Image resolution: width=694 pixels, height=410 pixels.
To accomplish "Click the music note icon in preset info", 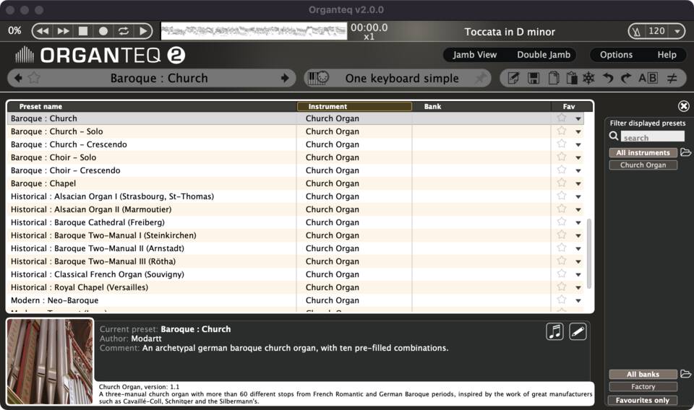I will [554, 331].
